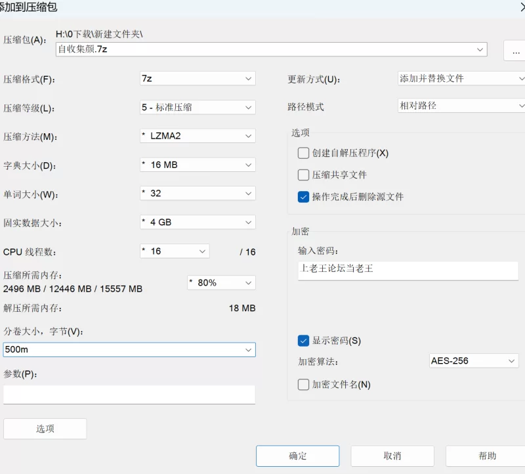The image size is (525, 474).
Task: Open the AES-256 encryption method dropdown
Action: pyautogui.click(x=474, y=361)
